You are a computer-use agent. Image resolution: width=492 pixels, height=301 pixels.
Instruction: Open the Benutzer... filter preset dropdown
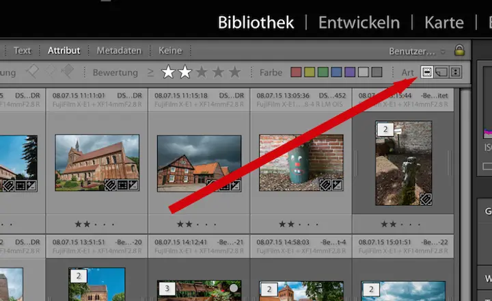point(417,51)
